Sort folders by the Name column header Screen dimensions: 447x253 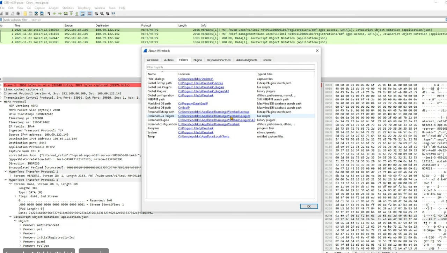[x=162, y=74]
